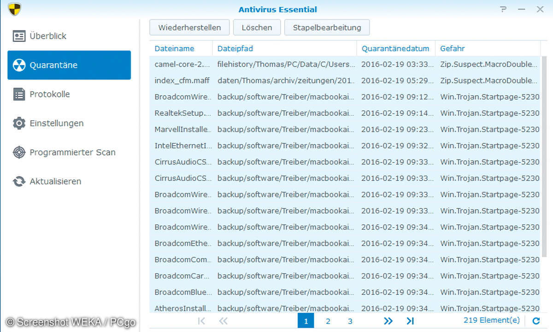The height and width of the screenshot is (332, 553).
Task: Go to Einstellungen
Action: click(69, 123)
